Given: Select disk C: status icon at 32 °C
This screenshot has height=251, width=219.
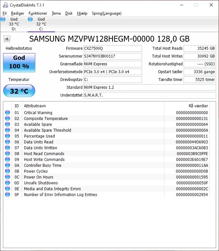Looking at the screenshot, I should point(30,20).
